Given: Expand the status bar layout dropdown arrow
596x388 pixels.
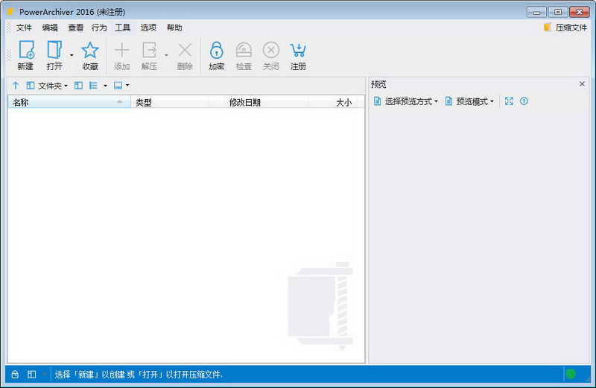Looking at the screenshot, I should (x=45, y=375).
